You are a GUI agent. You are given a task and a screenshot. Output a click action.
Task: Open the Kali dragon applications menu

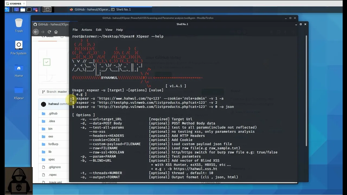tap(7, 9)
